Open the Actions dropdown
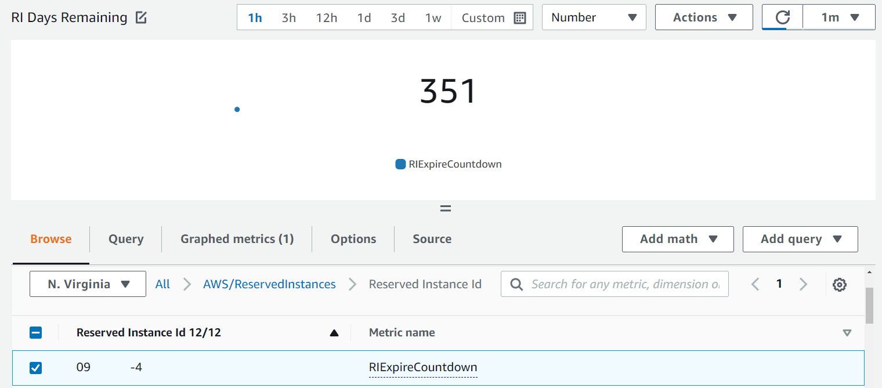Viewport: 882px width, 388px height. (703, 17)
